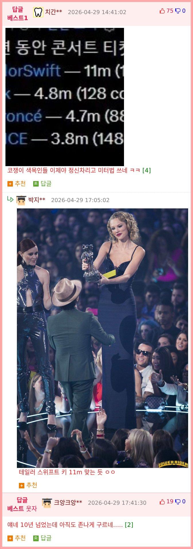193x549 pixels.
Task: Recommend 박지** reply via 추천
Action: point(28,485)
